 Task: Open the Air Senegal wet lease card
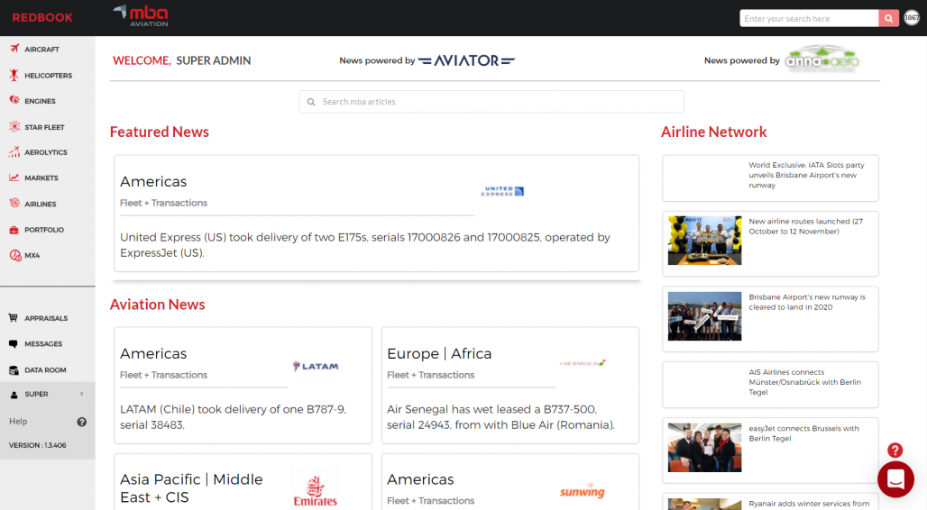pos(510,386)
